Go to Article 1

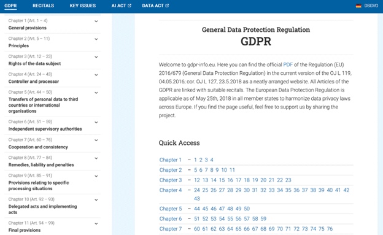click(x=195, y=160)
